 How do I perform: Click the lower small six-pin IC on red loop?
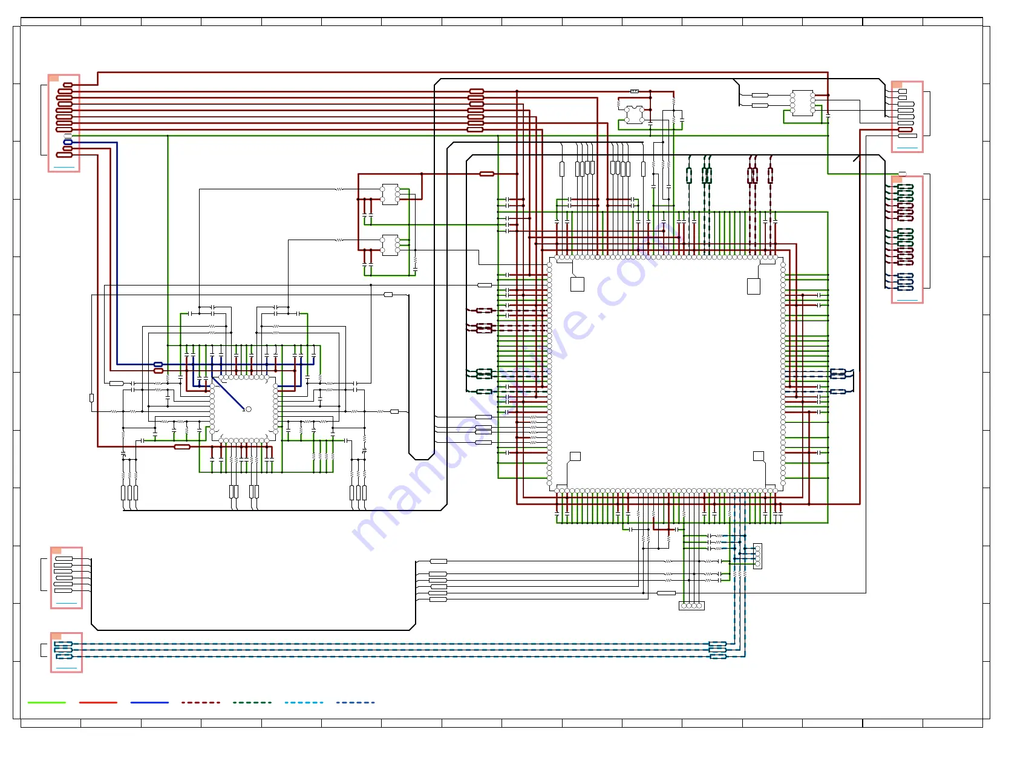390,245
